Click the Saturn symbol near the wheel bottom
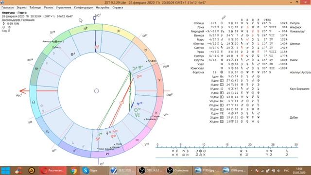This screenshot has width=311, height=175. [114, 132]
